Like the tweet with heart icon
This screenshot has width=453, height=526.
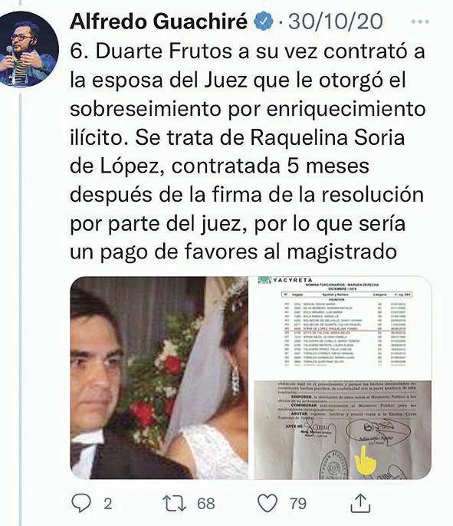point(268,504)
